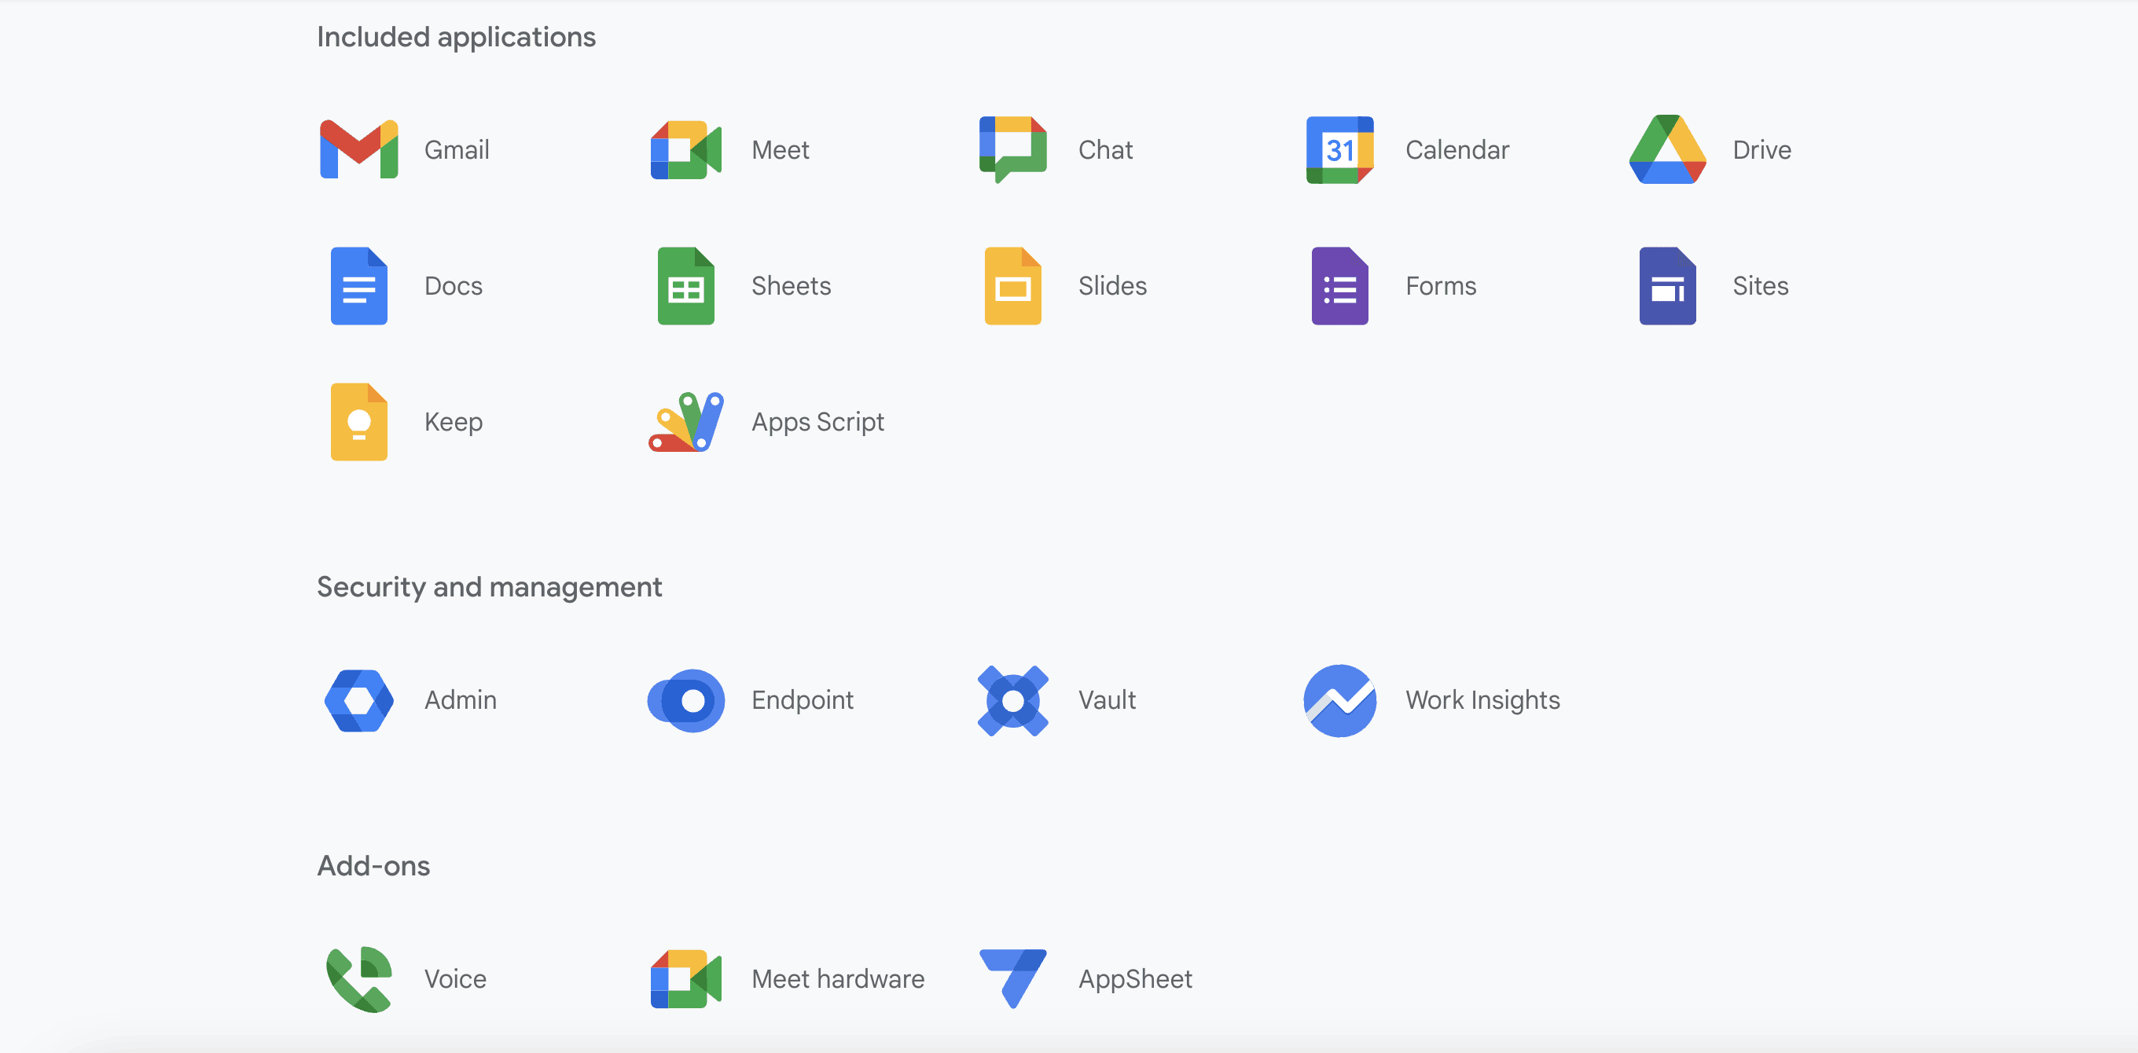This screenshot has width=2138, height=1053.
Task: Click the Apps Script icon
Action: [x=685, y=421]
